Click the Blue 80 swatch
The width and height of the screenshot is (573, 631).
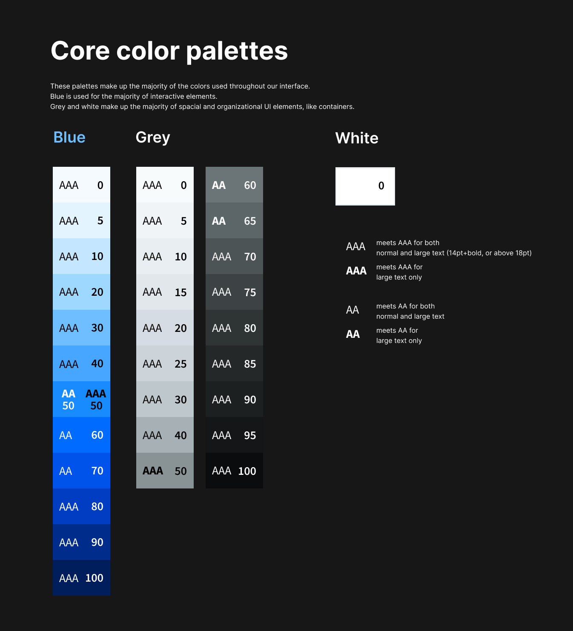(81, 506)
